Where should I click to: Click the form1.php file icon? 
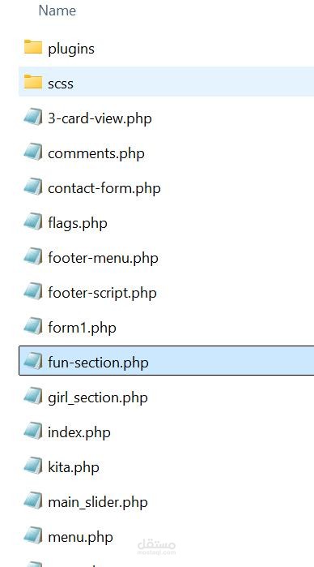[x=33, y=327]
